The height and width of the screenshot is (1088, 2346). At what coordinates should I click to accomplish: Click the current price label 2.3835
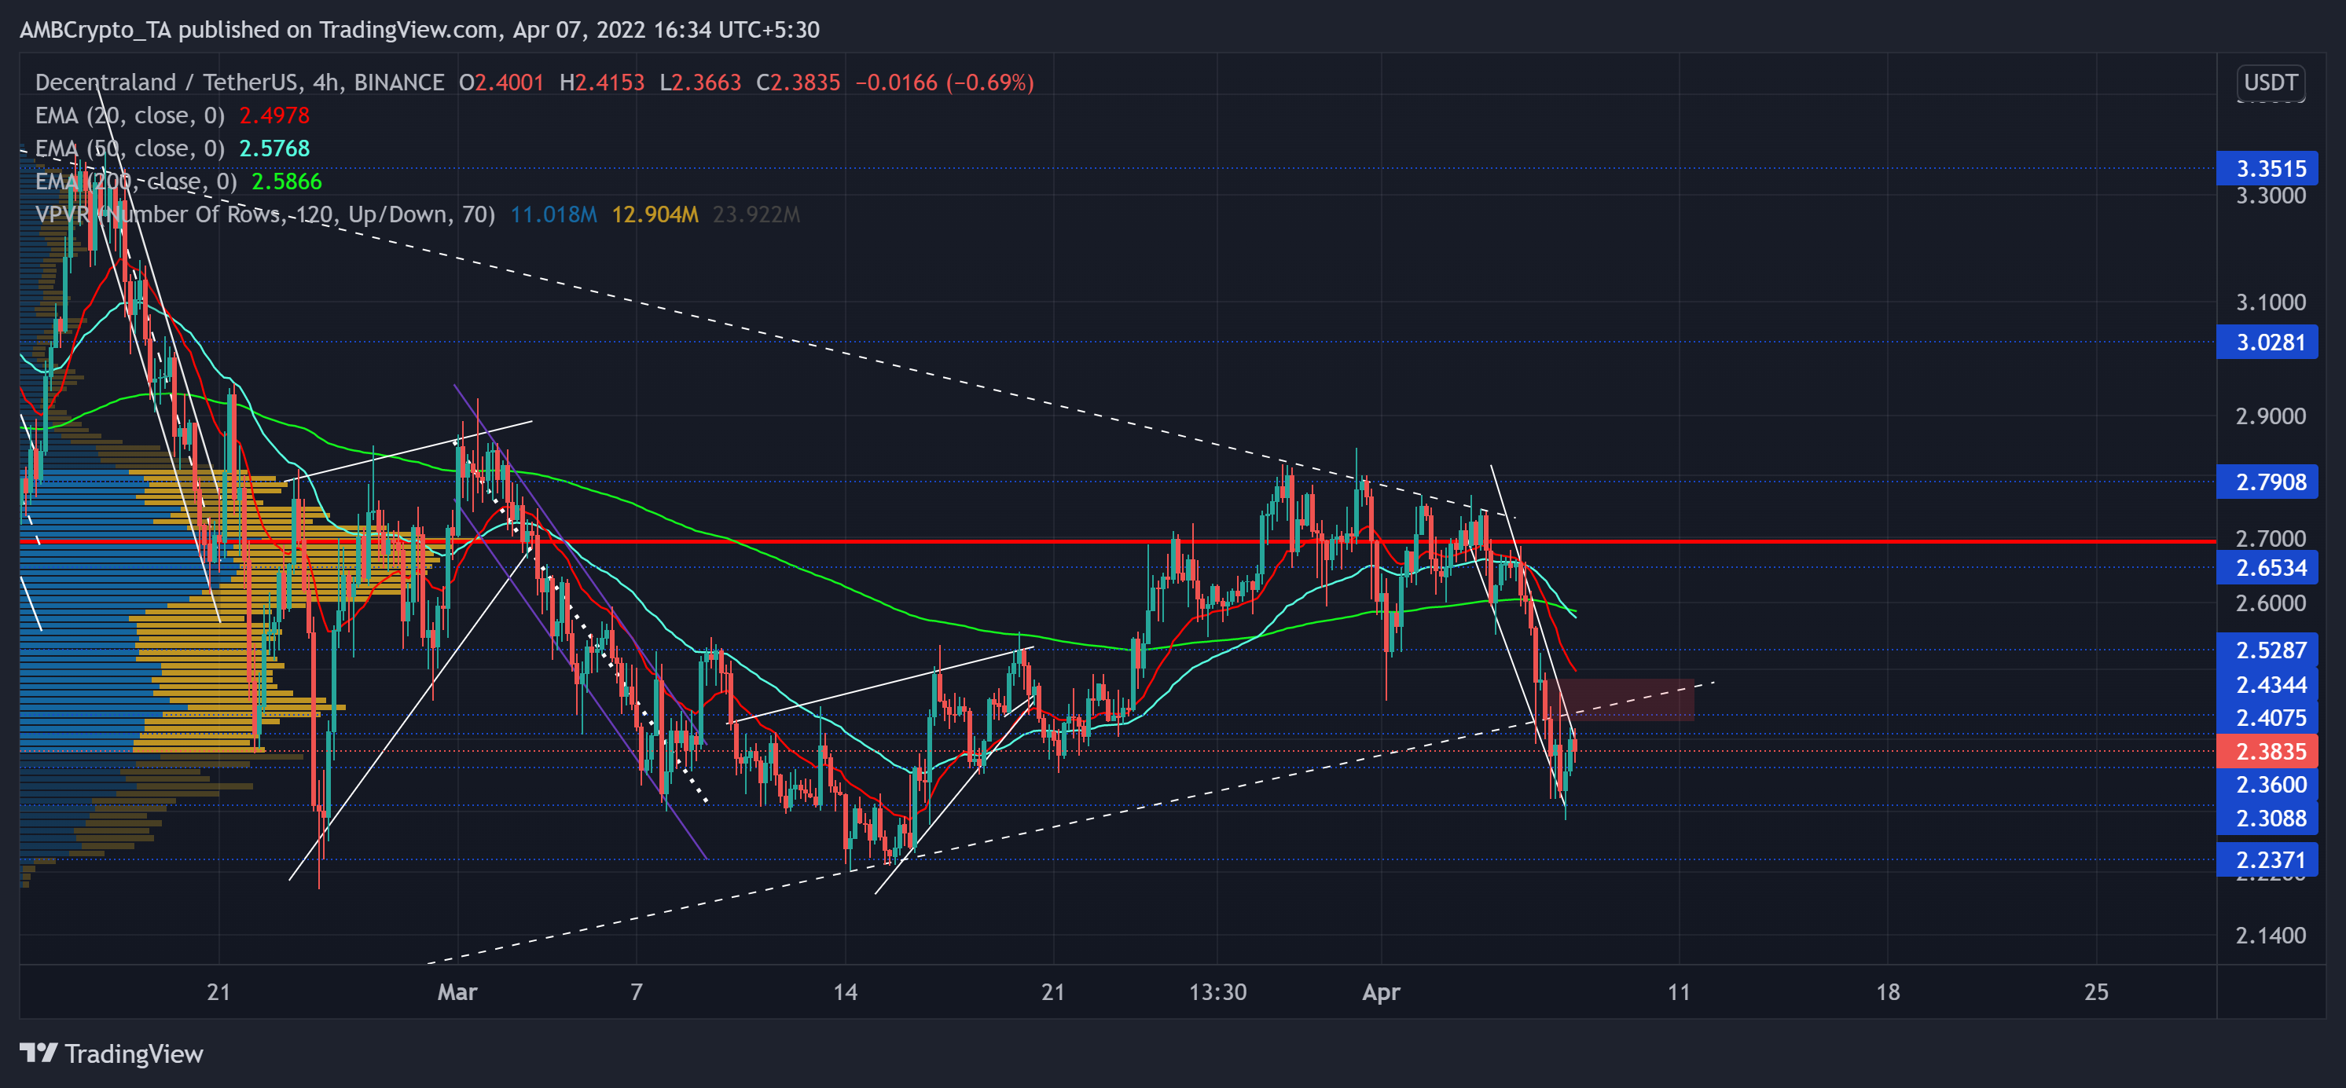(2267, 751)
